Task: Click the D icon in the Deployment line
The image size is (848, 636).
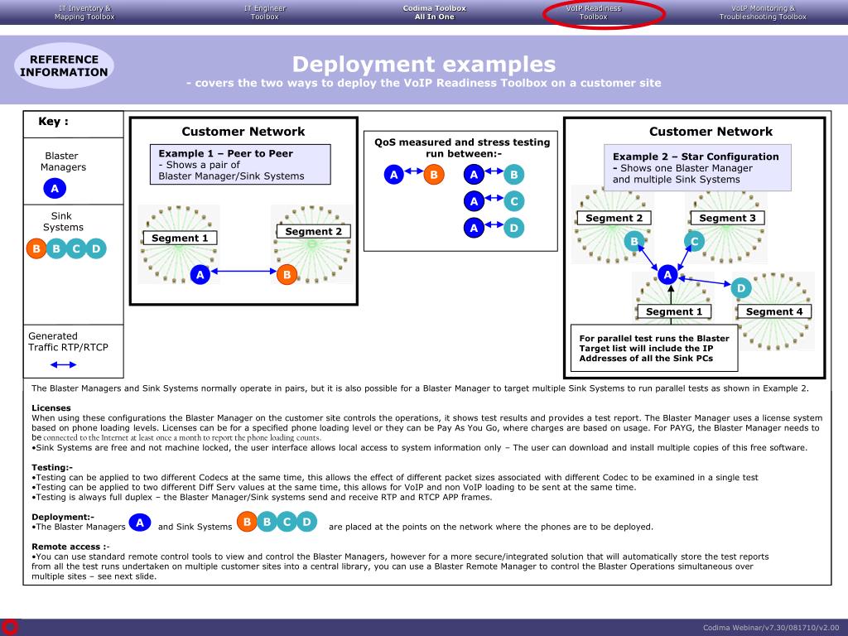Action: (307, 522)
